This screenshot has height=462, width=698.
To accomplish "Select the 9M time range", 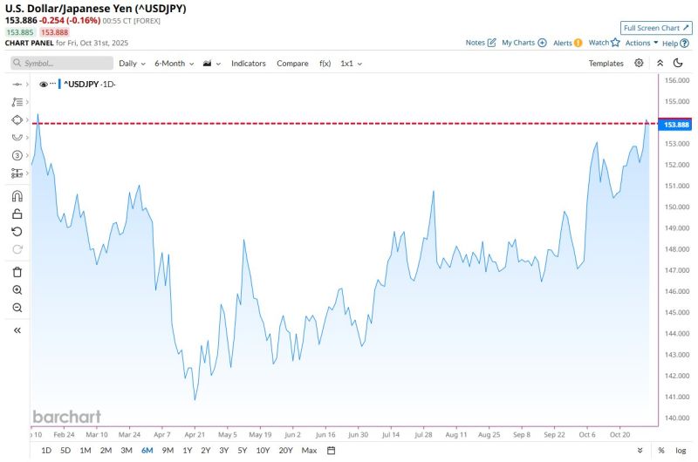I will click(168, 451).
